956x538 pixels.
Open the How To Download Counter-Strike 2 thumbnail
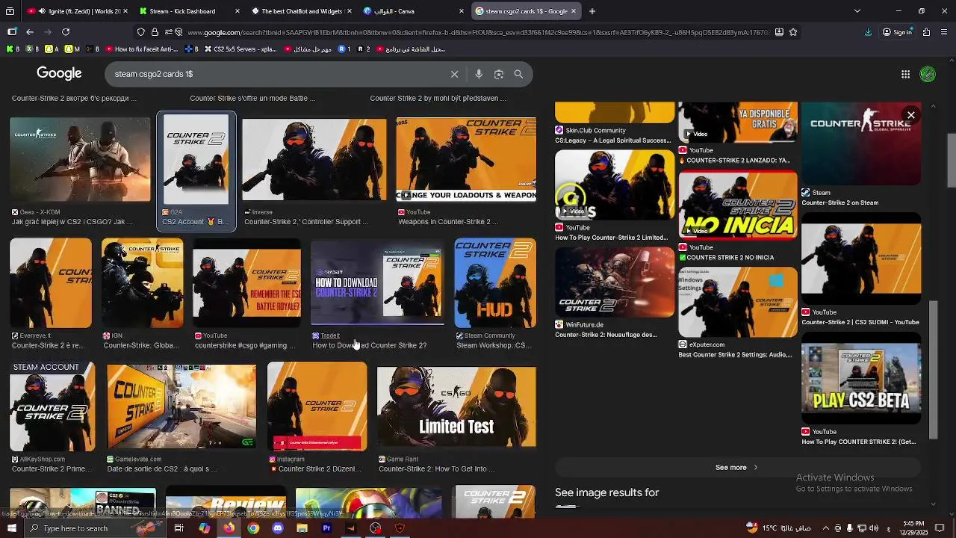pos(377,283)
